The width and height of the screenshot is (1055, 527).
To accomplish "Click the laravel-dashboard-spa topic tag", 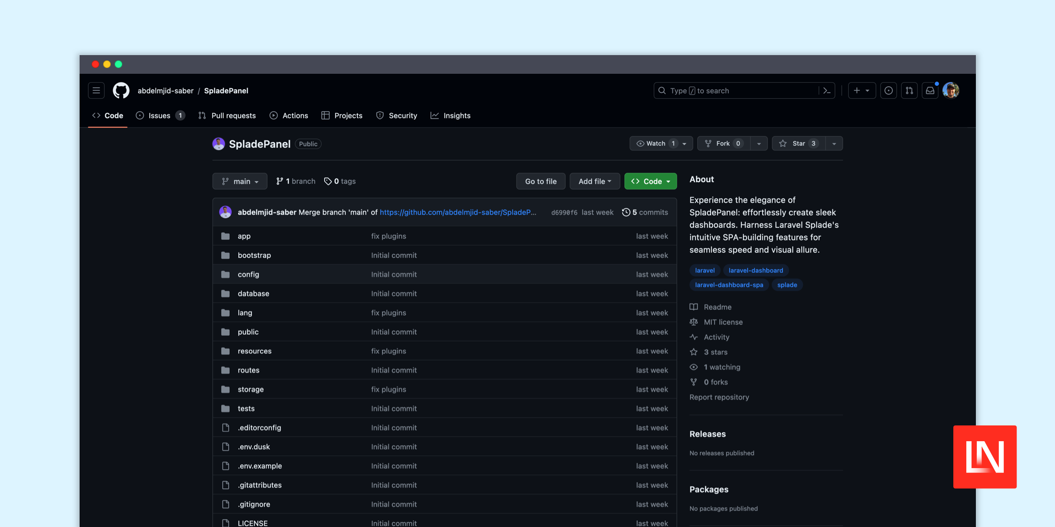I will 729,285.
